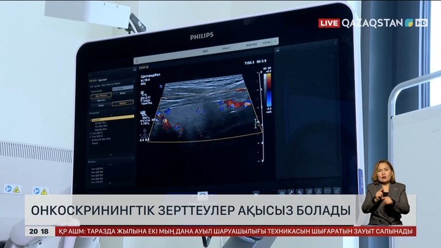Select Узел ЩЖ 001 in lower list
Viewport: 441px width, 248px height.
97,169
